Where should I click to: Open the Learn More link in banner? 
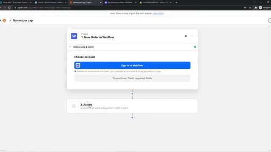[158, 13]
